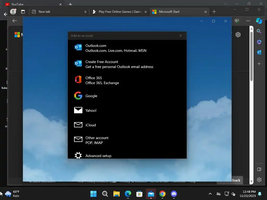Screen dimensions: 267x200
Task: Open Edge sidebar settings gear
Action: click(x=259, y=180)
